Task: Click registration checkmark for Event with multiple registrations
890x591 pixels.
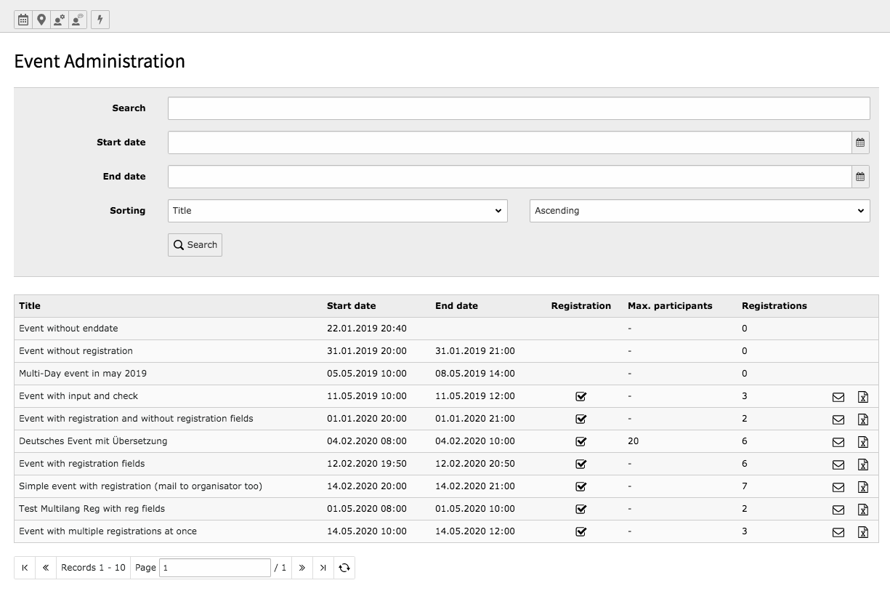Action: point(580,532)
